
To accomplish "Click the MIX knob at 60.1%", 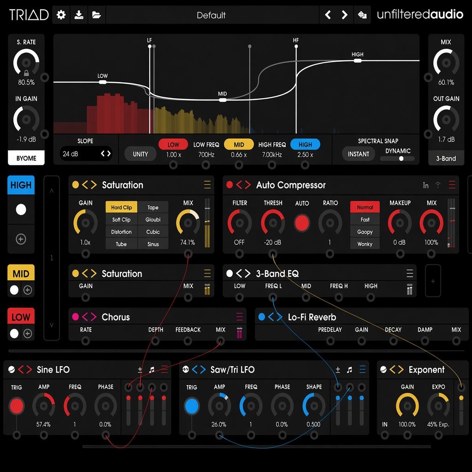I will tap(446, 63).
